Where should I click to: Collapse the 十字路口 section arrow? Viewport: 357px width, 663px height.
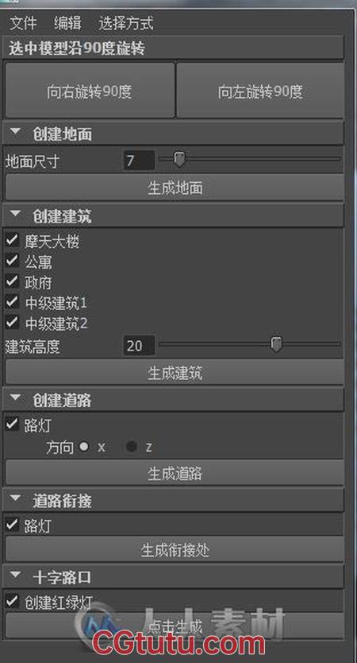(x=16, y=576)
